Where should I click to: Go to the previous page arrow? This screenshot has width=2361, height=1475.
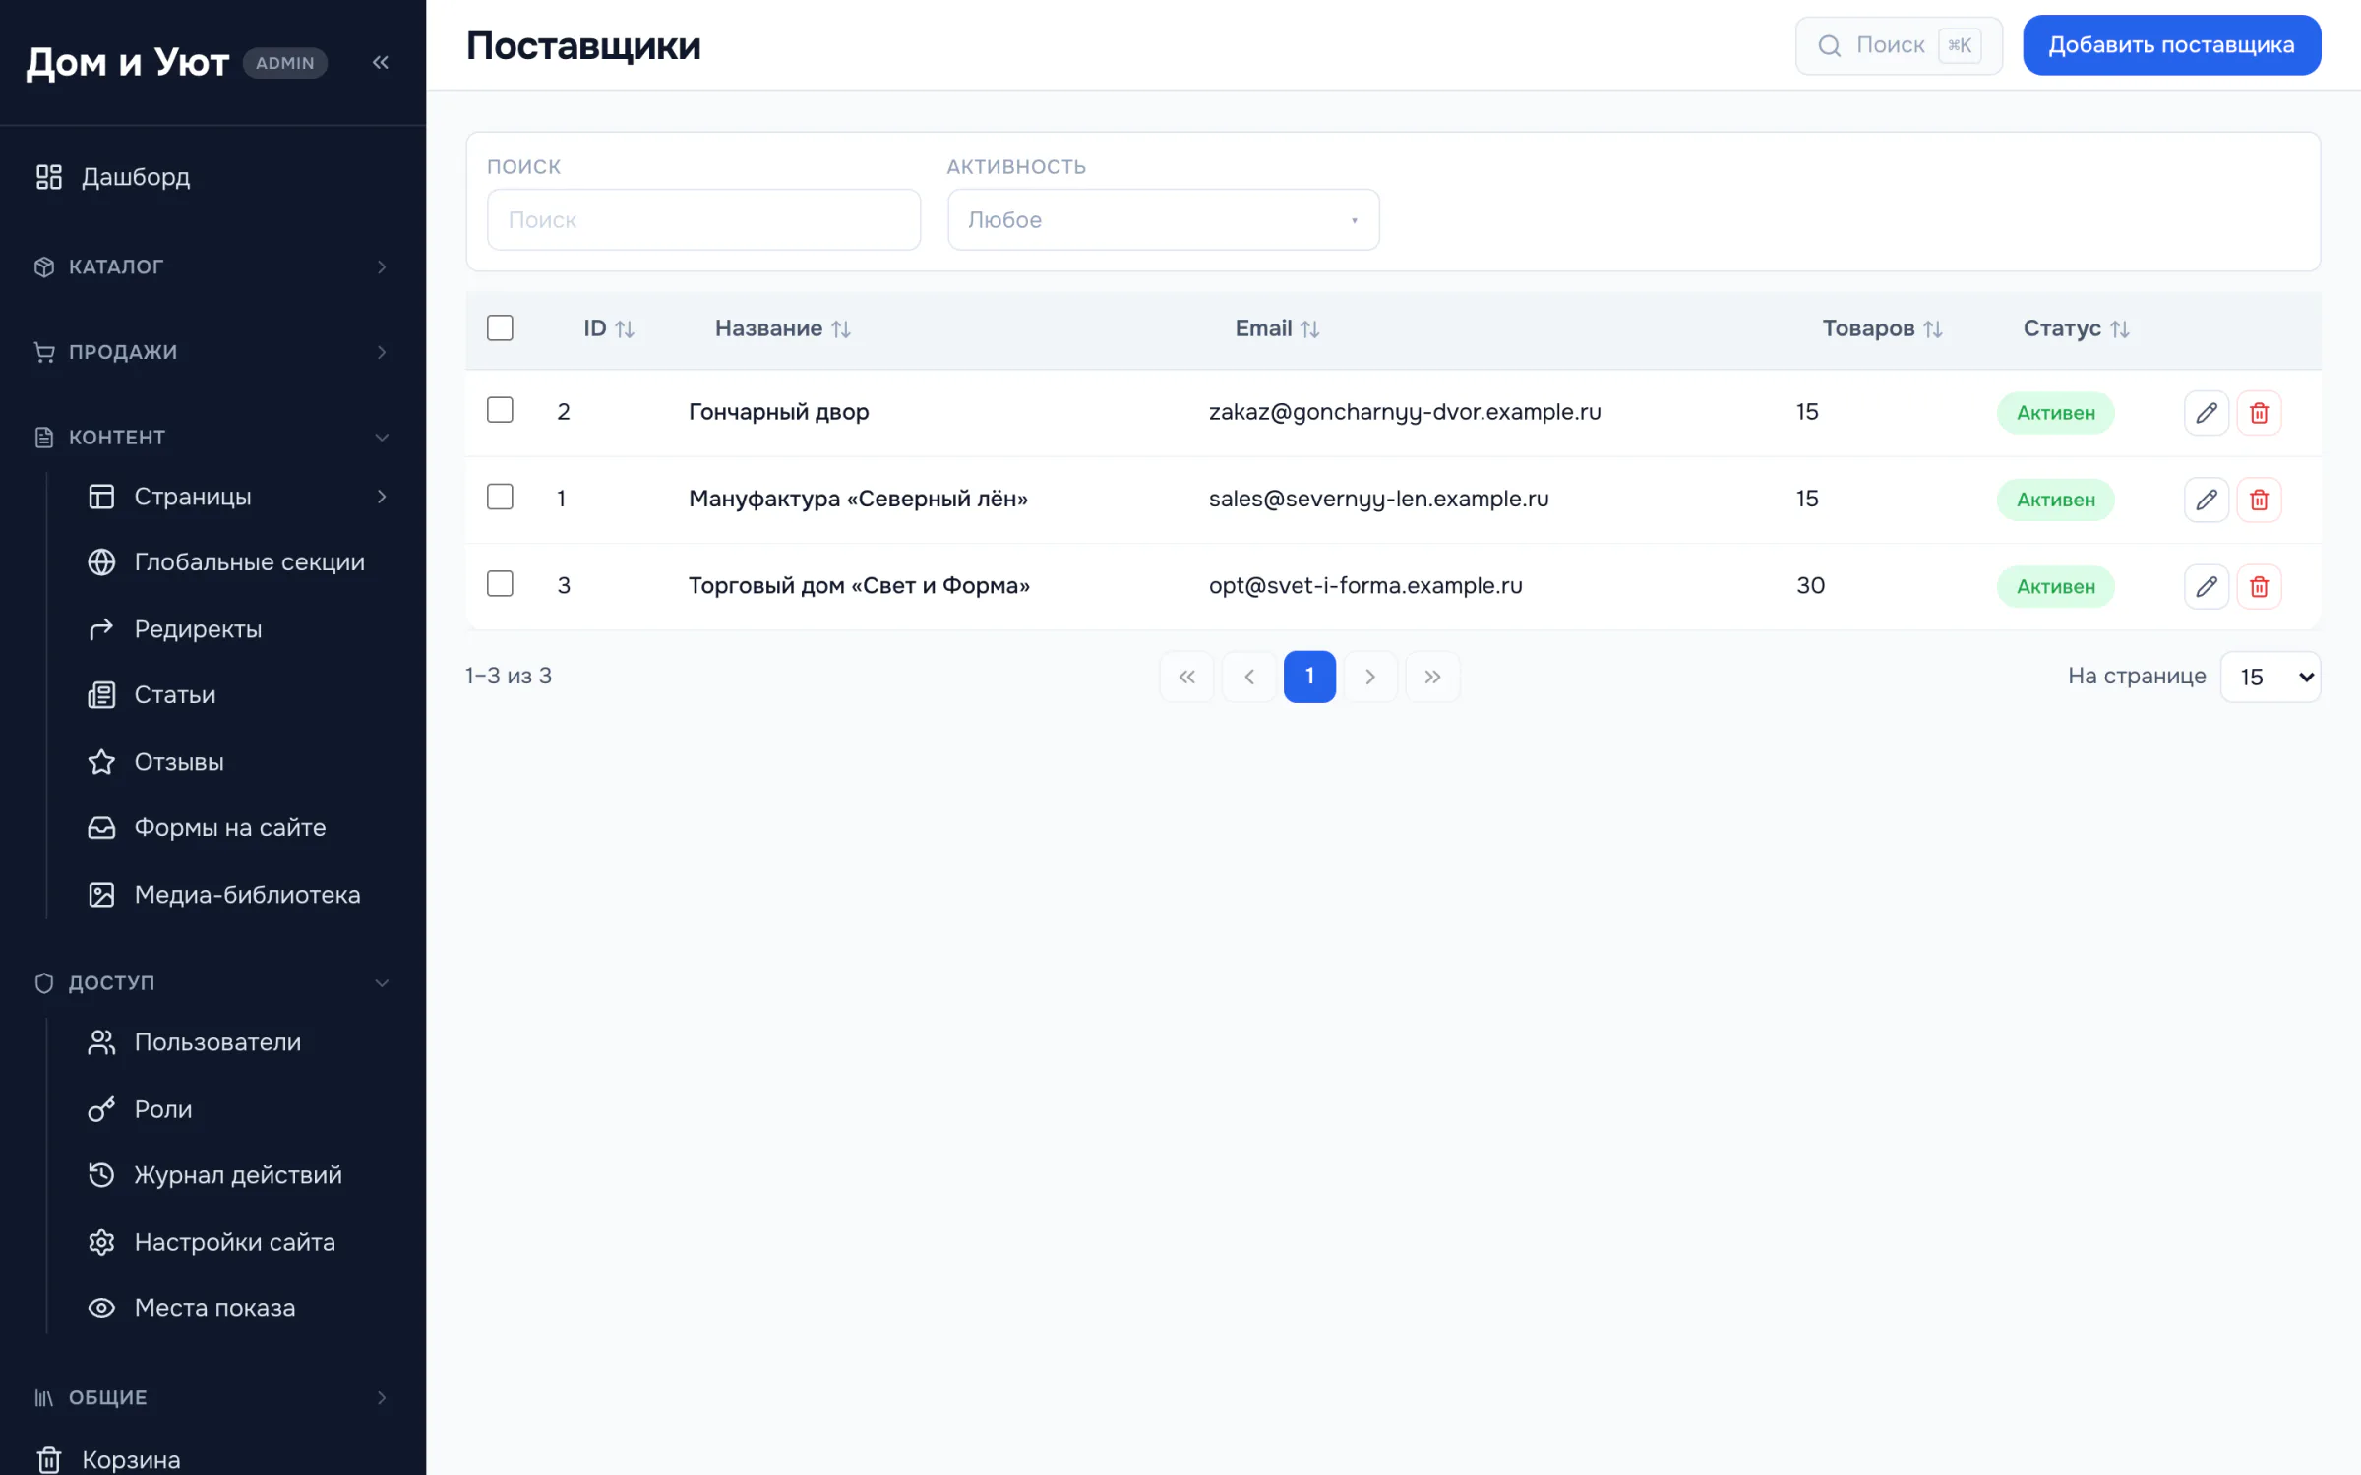pos(1249,677)
